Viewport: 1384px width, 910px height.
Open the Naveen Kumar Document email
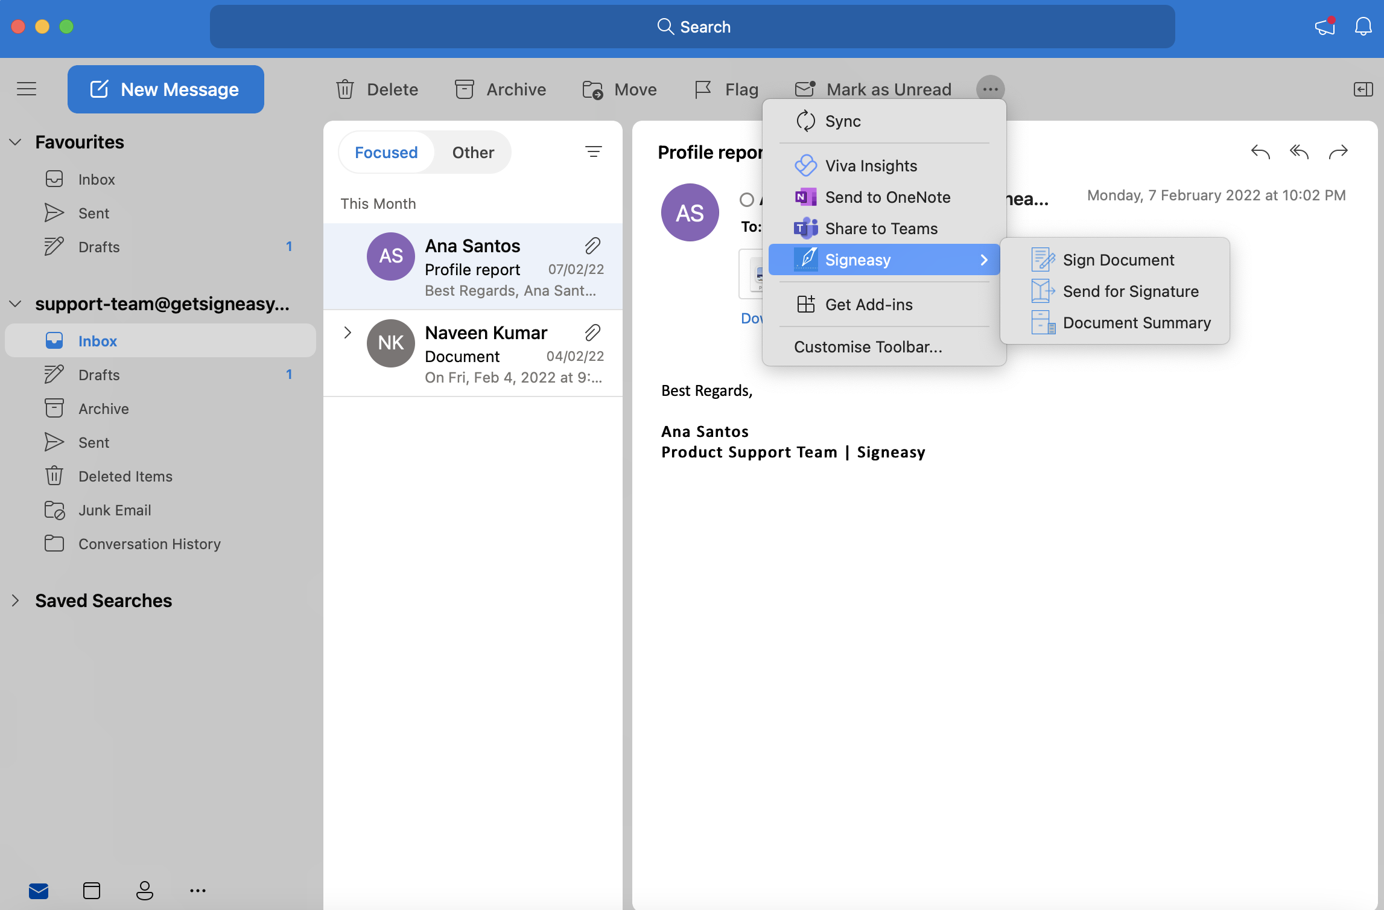[x=473, y=354]
